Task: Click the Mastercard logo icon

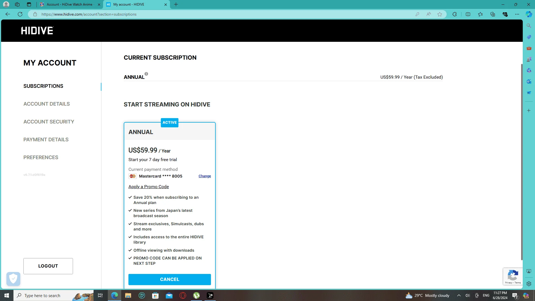Action: (133, 176)
